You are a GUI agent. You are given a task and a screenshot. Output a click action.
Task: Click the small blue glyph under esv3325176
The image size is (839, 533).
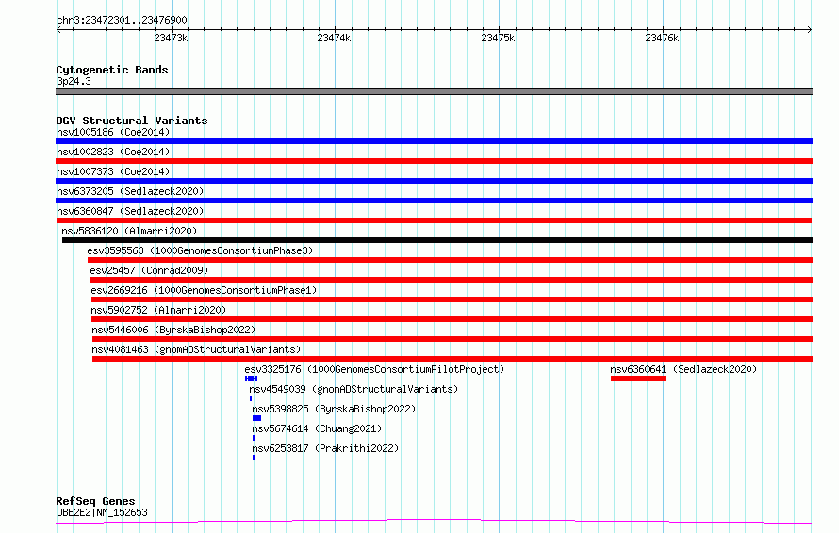[x=251, y=379]
